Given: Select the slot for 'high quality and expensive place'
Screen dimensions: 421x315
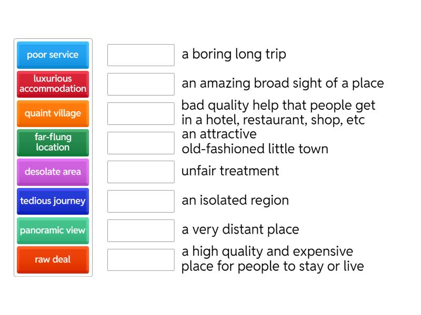Looking at the screenshot, I should pyautogui.click(x=141, y=260).
